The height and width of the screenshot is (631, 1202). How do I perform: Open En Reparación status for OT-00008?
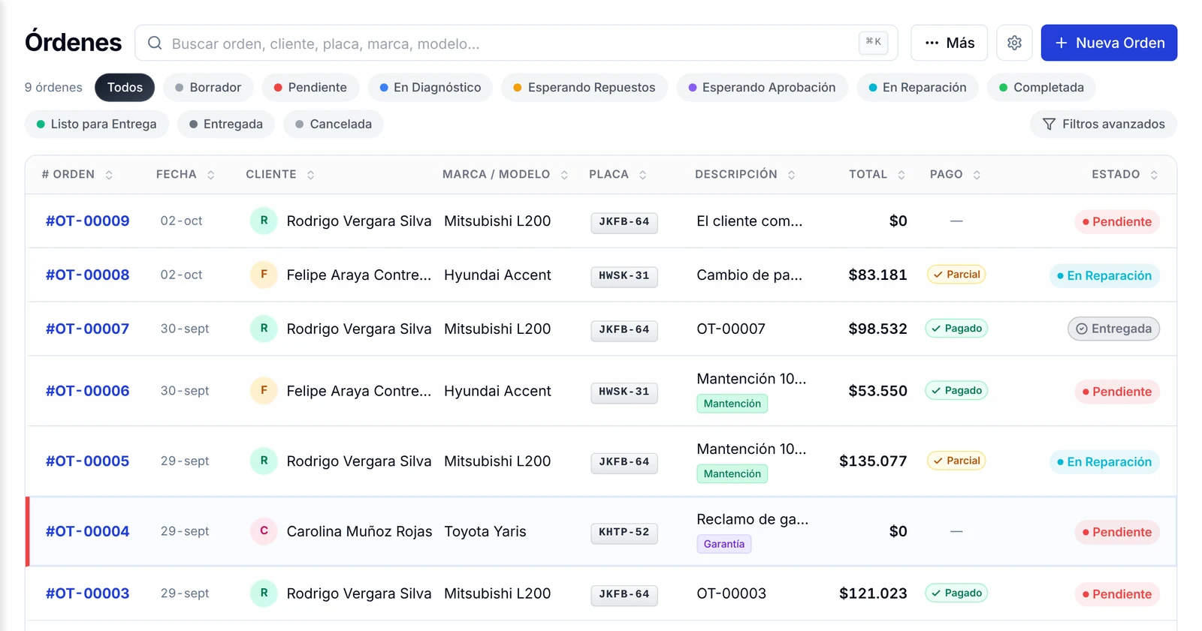point(1104,275)
